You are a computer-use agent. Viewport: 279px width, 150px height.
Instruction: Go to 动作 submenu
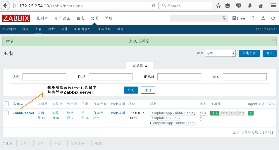coord(64,29)
